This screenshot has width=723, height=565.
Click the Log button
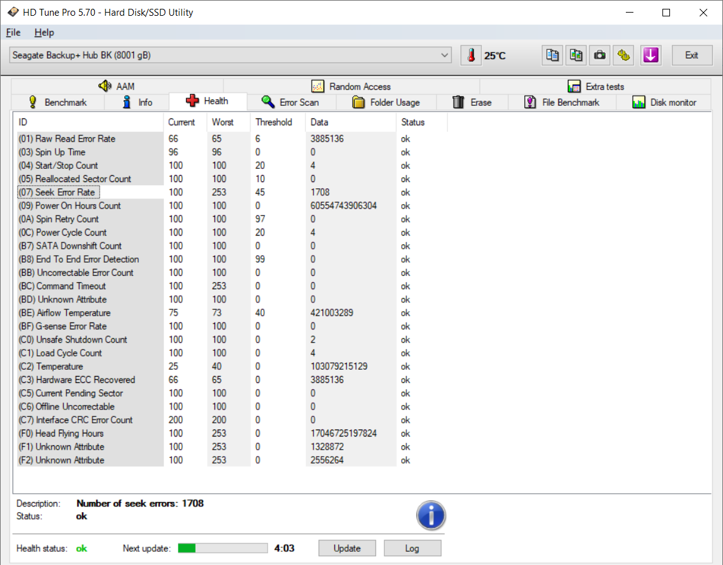(x=412, y=548)
